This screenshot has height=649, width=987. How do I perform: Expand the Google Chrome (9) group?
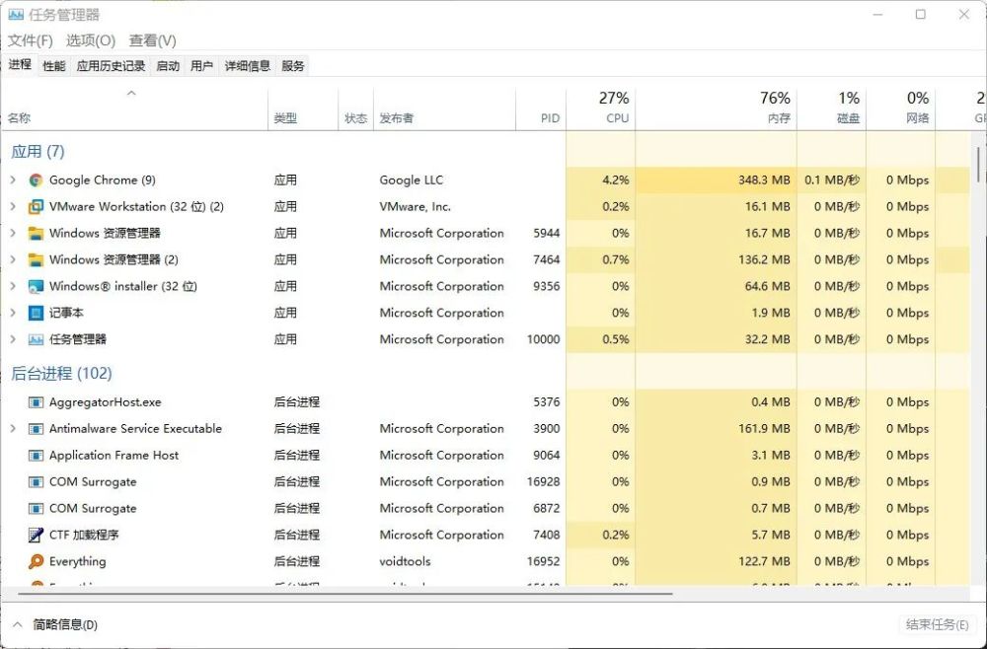click(x=13, y=180)
